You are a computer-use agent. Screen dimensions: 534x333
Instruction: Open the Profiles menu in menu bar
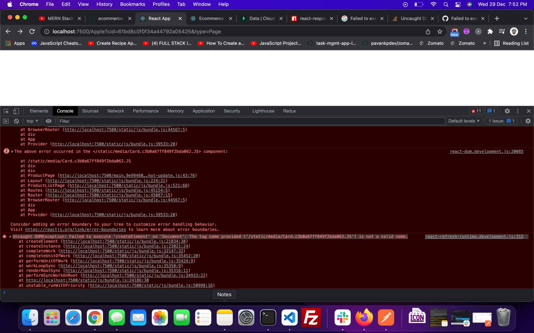[161, 4]
